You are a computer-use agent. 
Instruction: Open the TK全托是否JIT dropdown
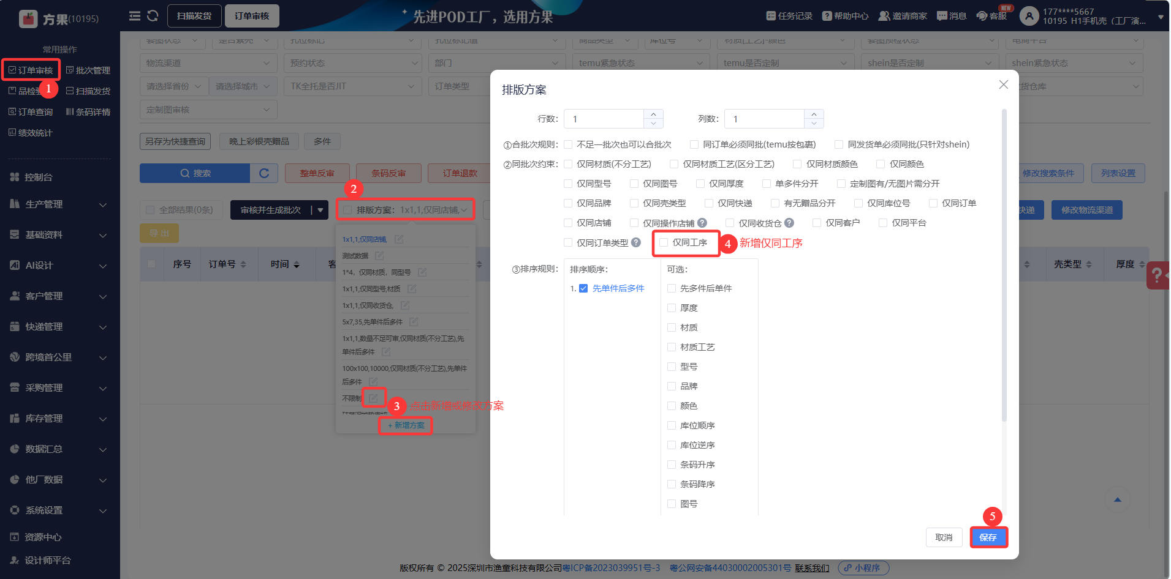(x=352, y=86)
